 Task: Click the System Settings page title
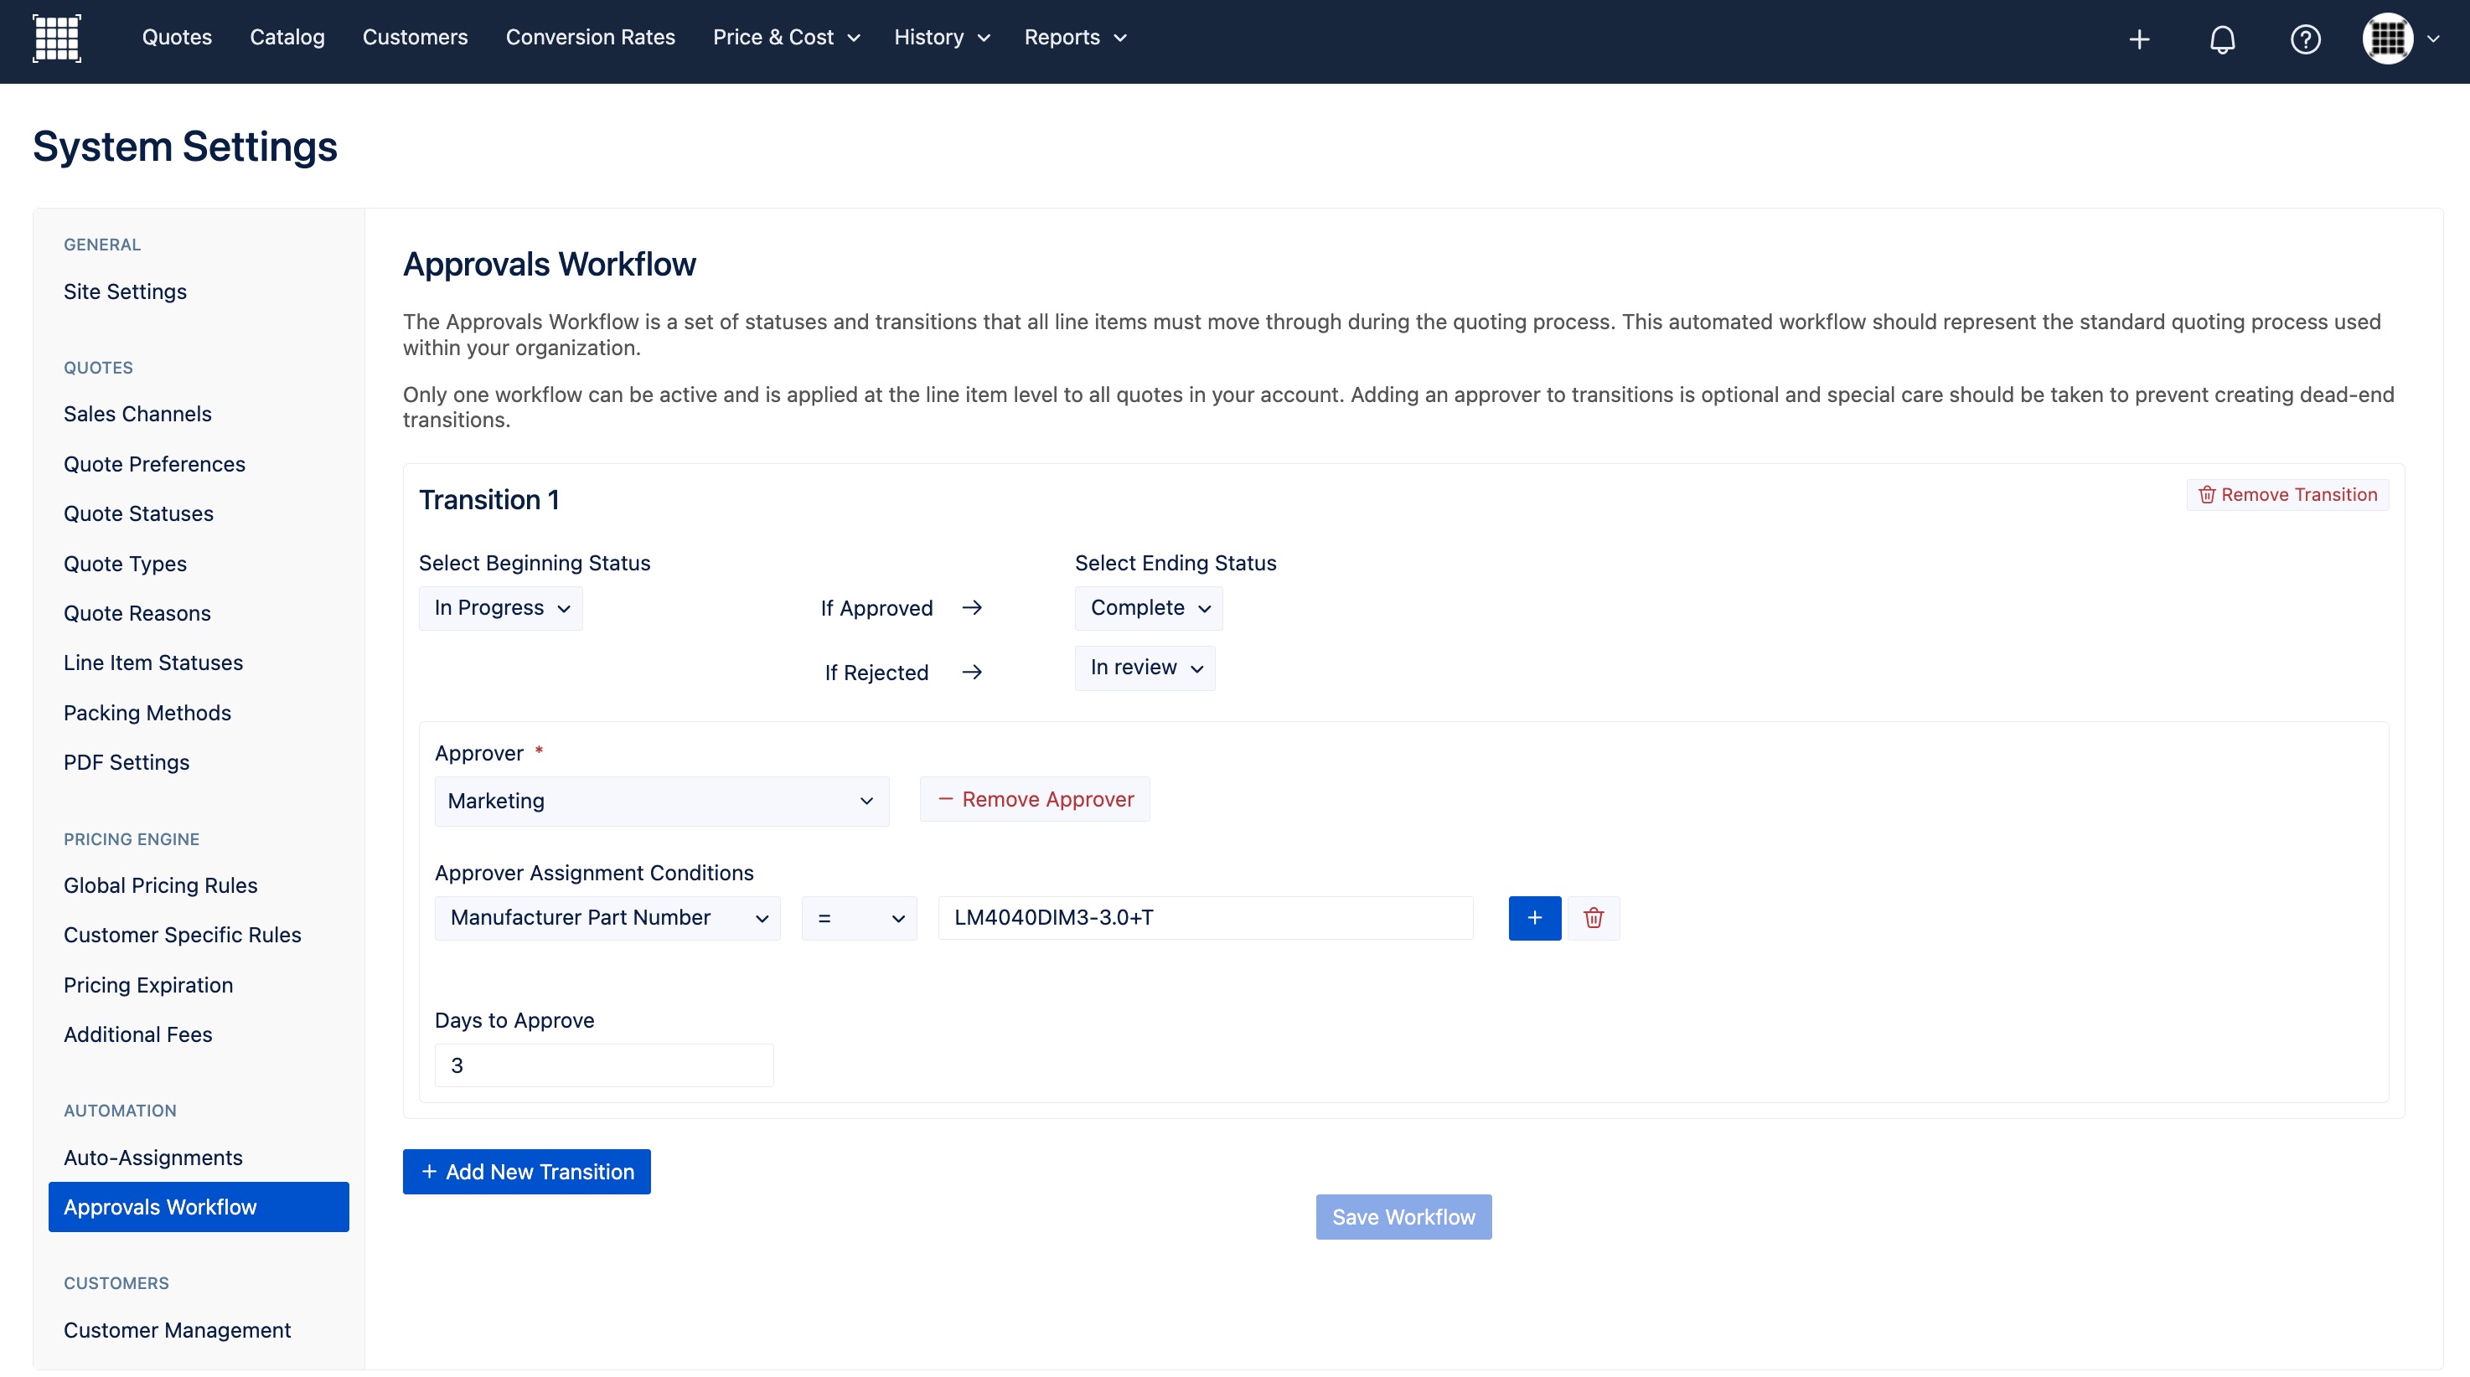(x=185, y=146)
